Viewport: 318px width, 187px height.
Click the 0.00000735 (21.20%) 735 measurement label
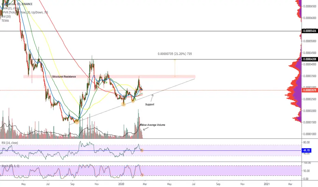(175, 54)
